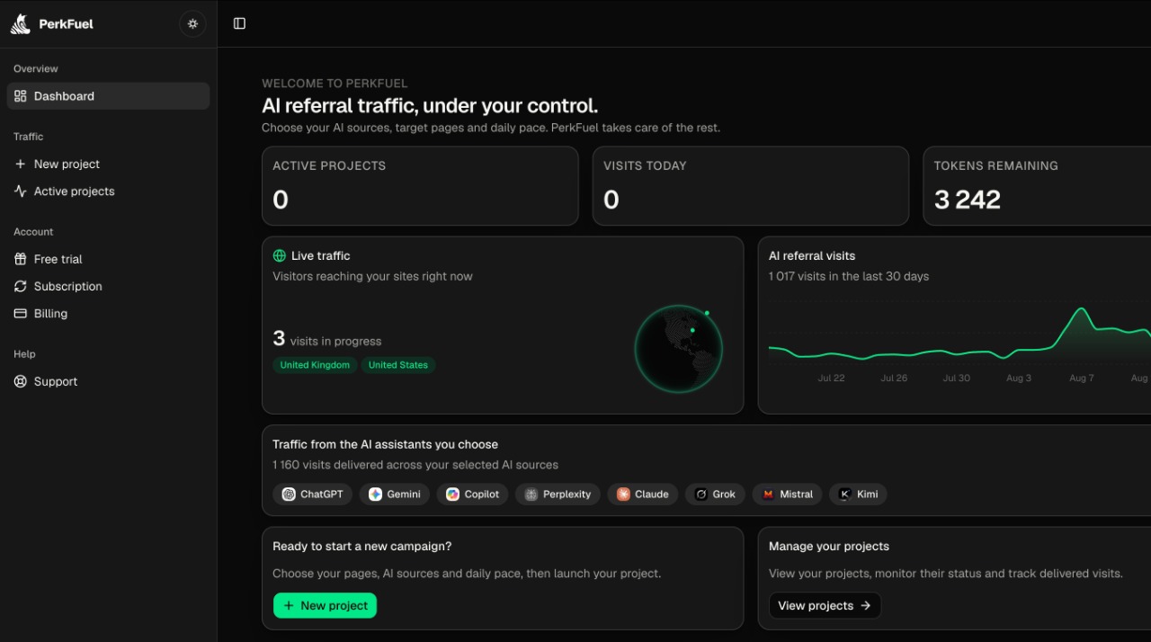Click the Aug 3 chart axis label
Image resolution: width=1151 pixels, height=642 pixels.
pyautogui.click(x=1019, y=378)
